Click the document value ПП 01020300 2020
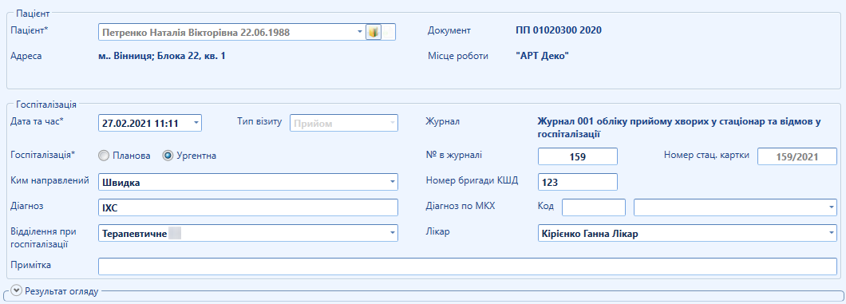Viewport: 846px width, 304px height. (559, 30)
